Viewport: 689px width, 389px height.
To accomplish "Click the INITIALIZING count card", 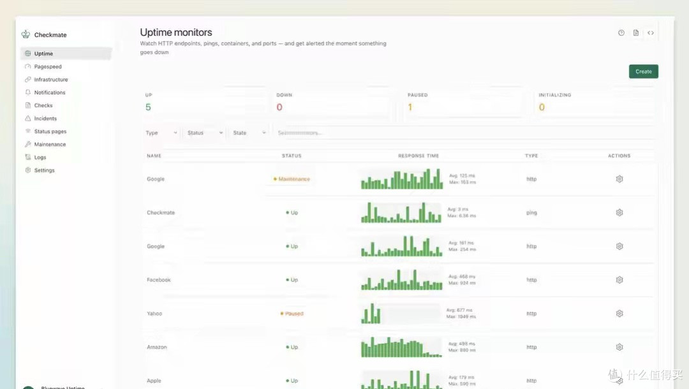I will point(595,103).
